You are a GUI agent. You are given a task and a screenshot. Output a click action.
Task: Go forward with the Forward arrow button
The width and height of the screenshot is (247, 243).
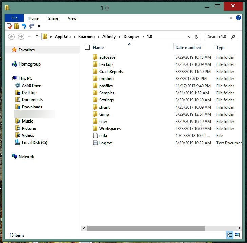click(x=21, y=37)
